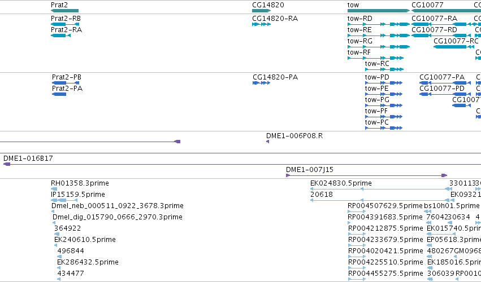
Task: Select transcript CG10077-RA
Action: [435, 19]
